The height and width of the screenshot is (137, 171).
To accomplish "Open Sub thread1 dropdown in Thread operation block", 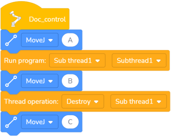I will coord(139,101).
